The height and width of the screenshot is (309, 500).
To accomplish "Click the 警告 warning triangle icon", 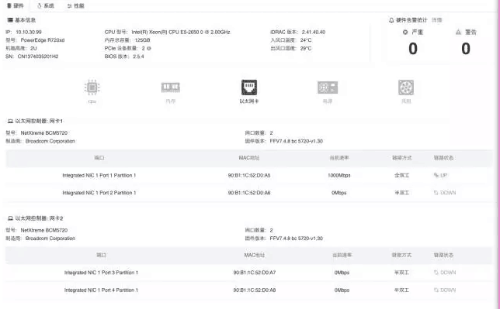I will click(x=458, y=33).
